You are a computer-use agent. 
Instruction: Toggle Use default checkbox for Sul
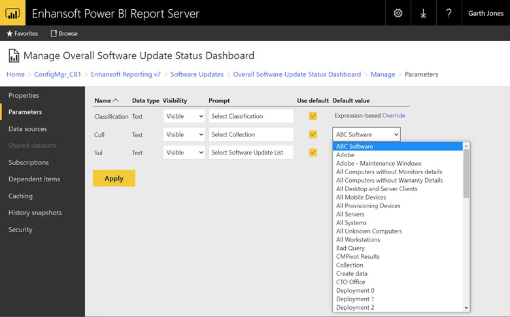point(313,153)
